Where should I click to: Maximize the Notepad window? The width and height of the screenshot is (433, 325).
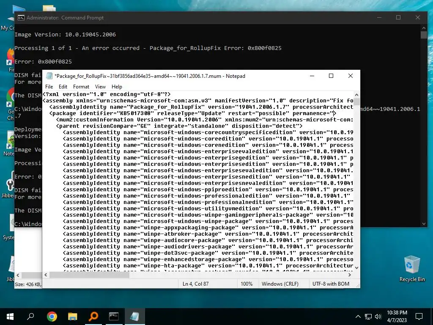331,76
